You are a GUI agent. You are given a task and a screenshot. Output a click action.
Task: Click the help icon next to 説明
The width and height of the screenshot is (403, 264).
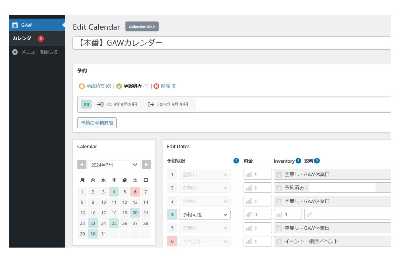pos(317,161)
